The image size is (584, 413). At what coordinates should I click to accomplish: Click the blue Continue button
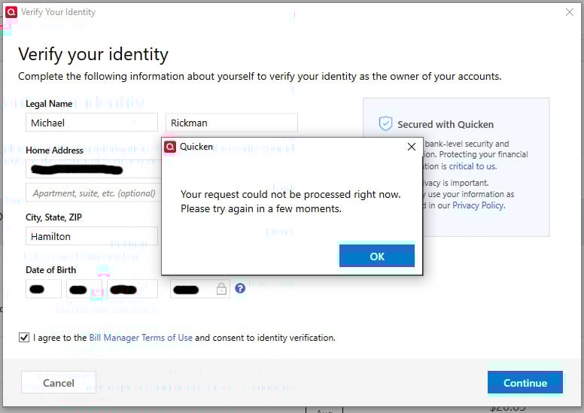pos(525,382)
